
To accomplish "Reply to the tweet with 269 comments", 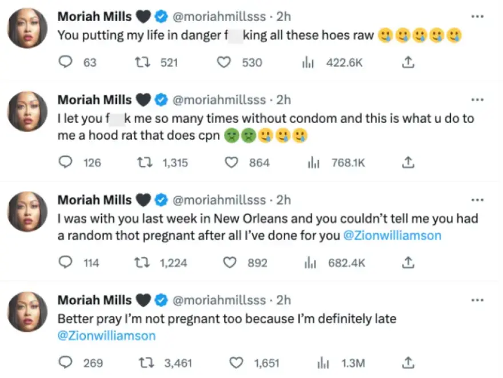I will (x=67, y=363).
